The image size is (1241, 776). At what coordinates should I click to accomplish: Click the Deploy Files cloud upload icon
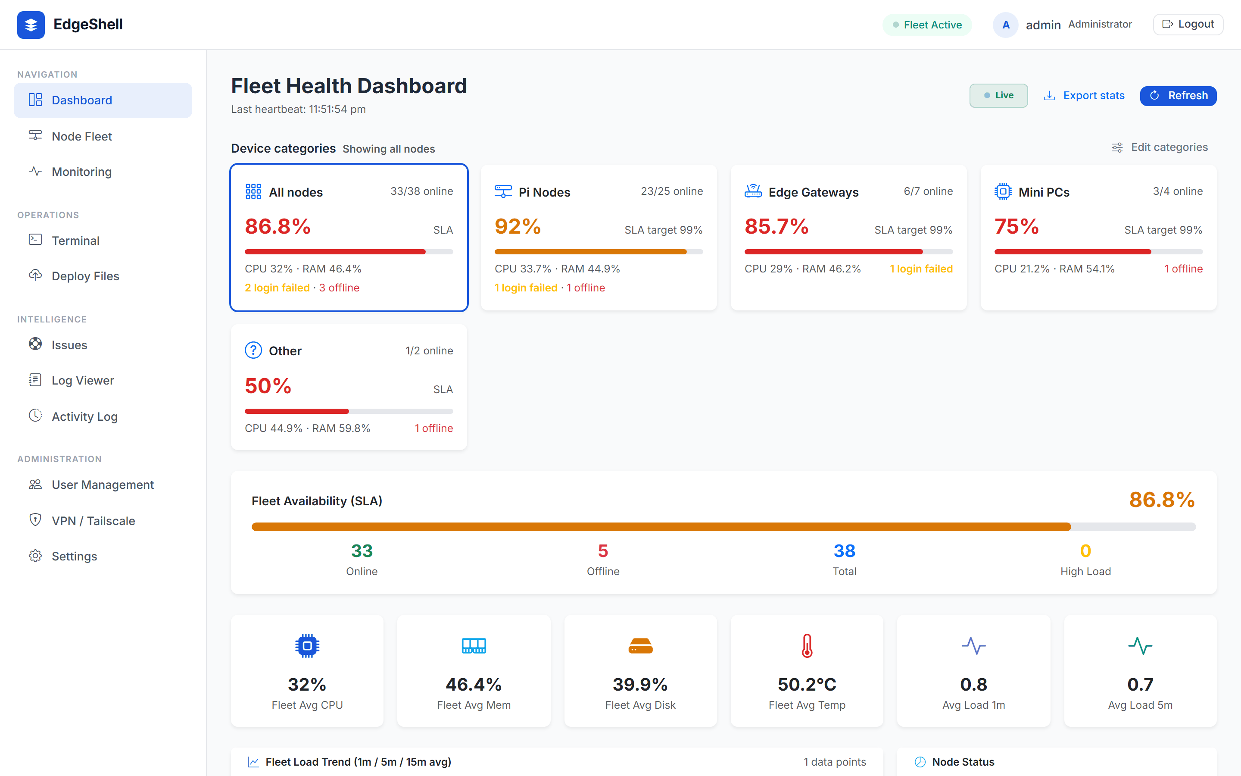coord(35,275)
